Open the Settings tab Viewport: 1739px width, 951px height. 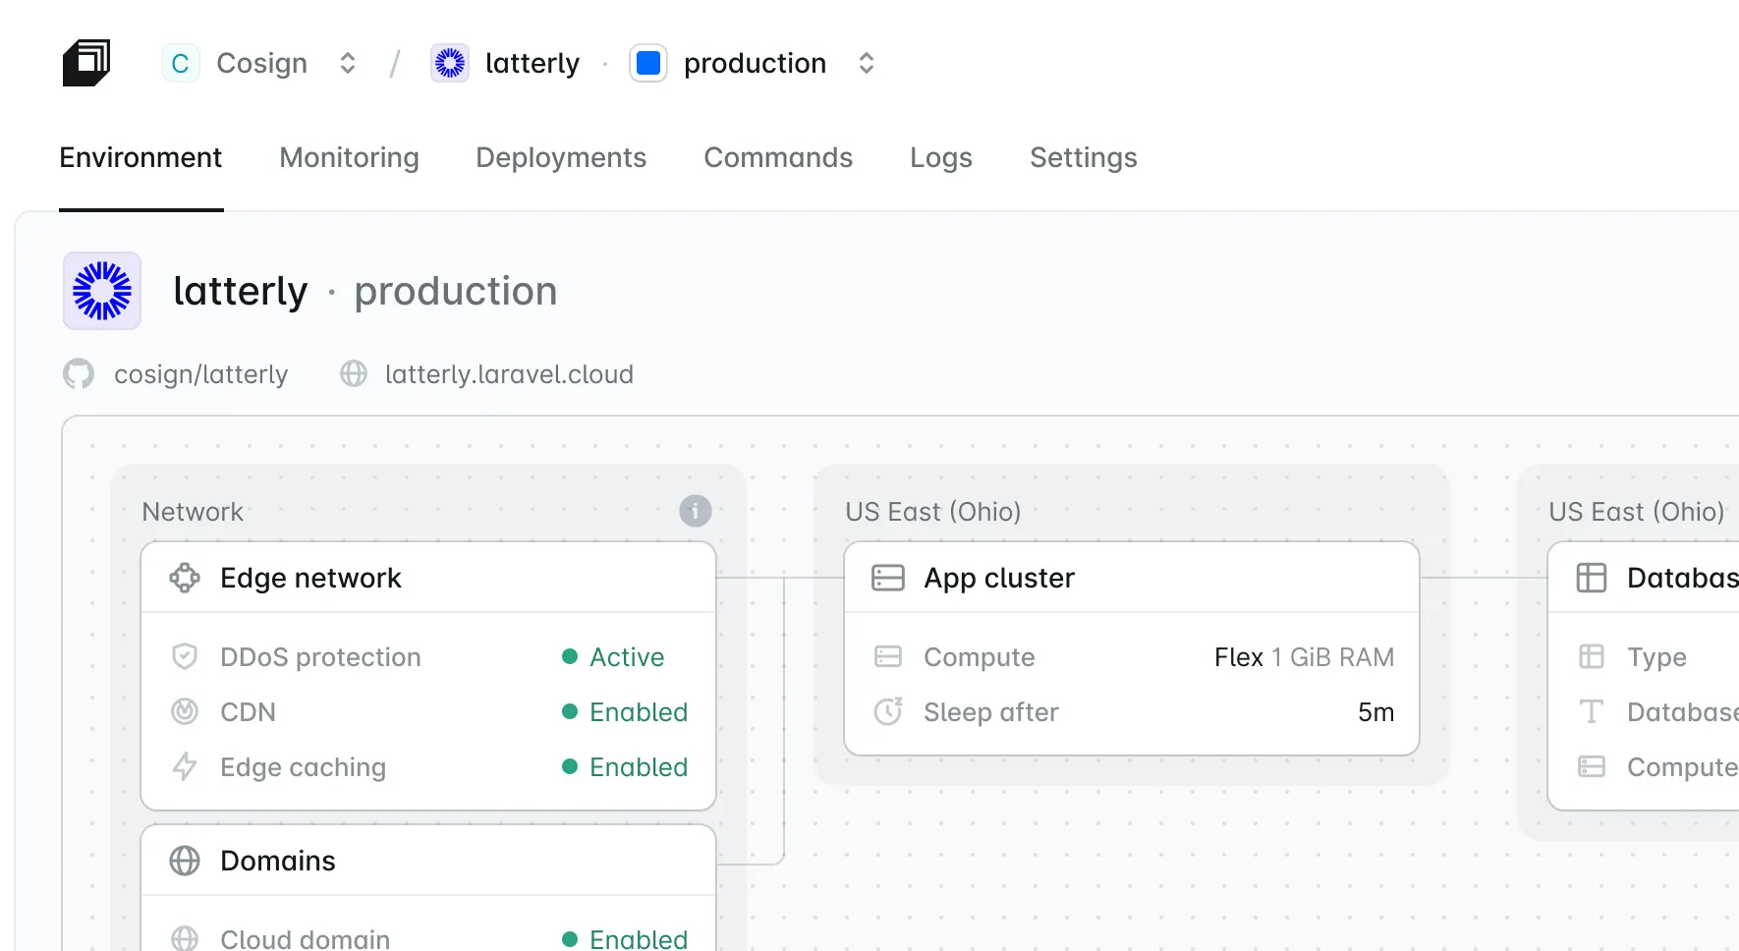(x=1084, y=157)
